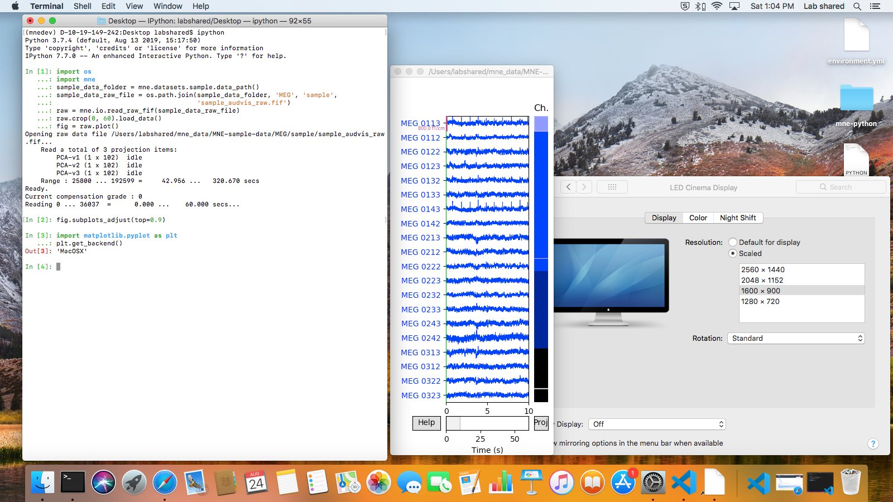Viewport: 893px width, 502px height.
Task: Click the clock Sat 1:04 PM
Action: pyautogui.click(x=772, y=6)
